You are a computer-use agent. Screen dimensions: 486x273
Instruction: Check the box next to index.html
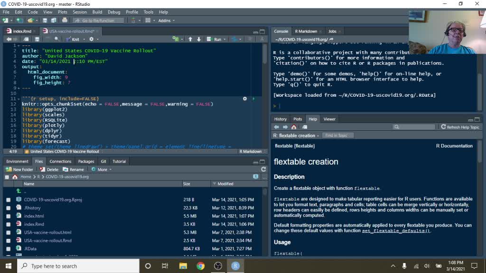click(x=9, y=216)
